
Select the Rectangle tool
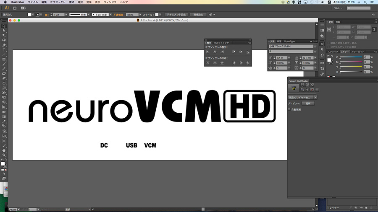(4, 59)
